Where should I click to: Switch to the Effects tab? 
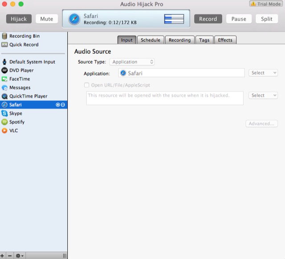pos(225,40)
